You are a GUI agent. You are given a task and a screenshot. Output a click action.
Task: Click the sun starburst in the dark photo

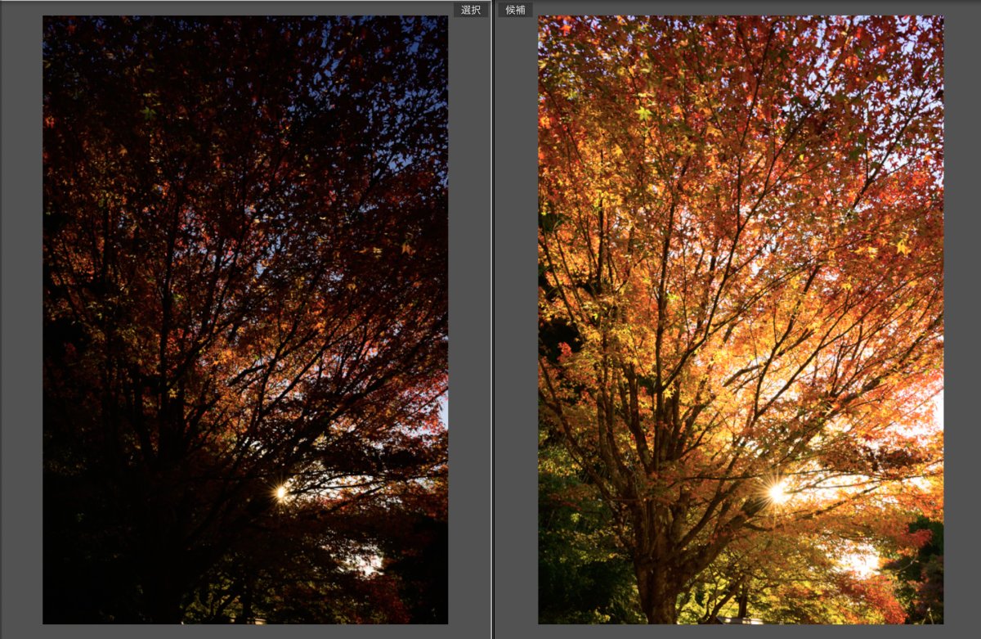point(280,492)
